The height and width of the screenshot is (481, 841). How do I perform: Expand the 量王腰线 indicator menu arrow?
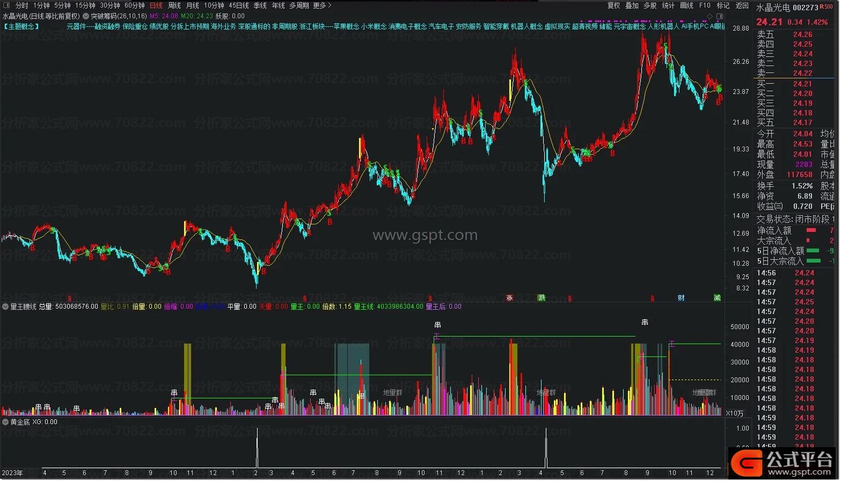point(5,307)
